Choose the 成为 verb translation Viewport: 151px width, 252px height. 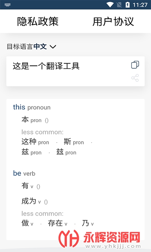tap(29, 201)
